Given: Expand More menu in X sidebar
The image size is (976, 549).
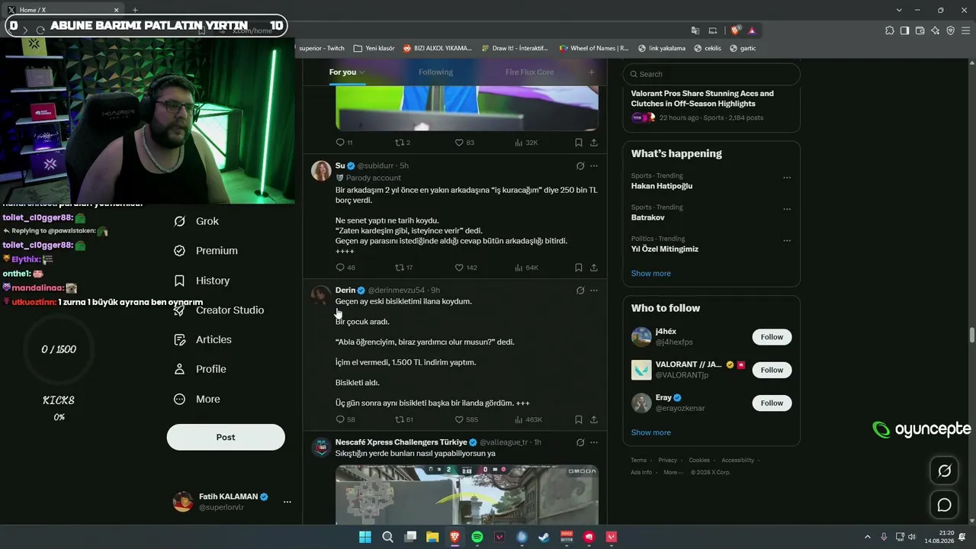Looking at the screenshot, I should tap(197, 400).
